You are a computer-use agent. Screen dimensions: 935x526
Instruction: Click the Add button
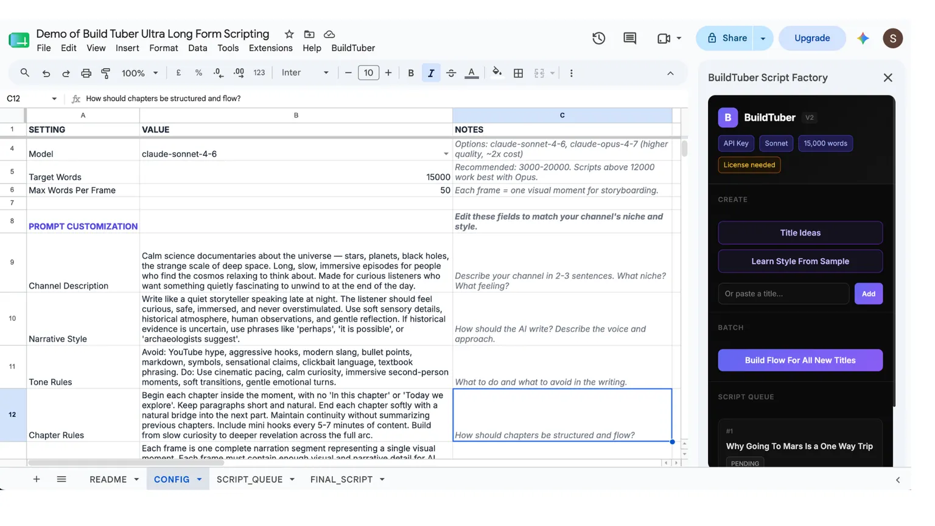pos(869,293)
